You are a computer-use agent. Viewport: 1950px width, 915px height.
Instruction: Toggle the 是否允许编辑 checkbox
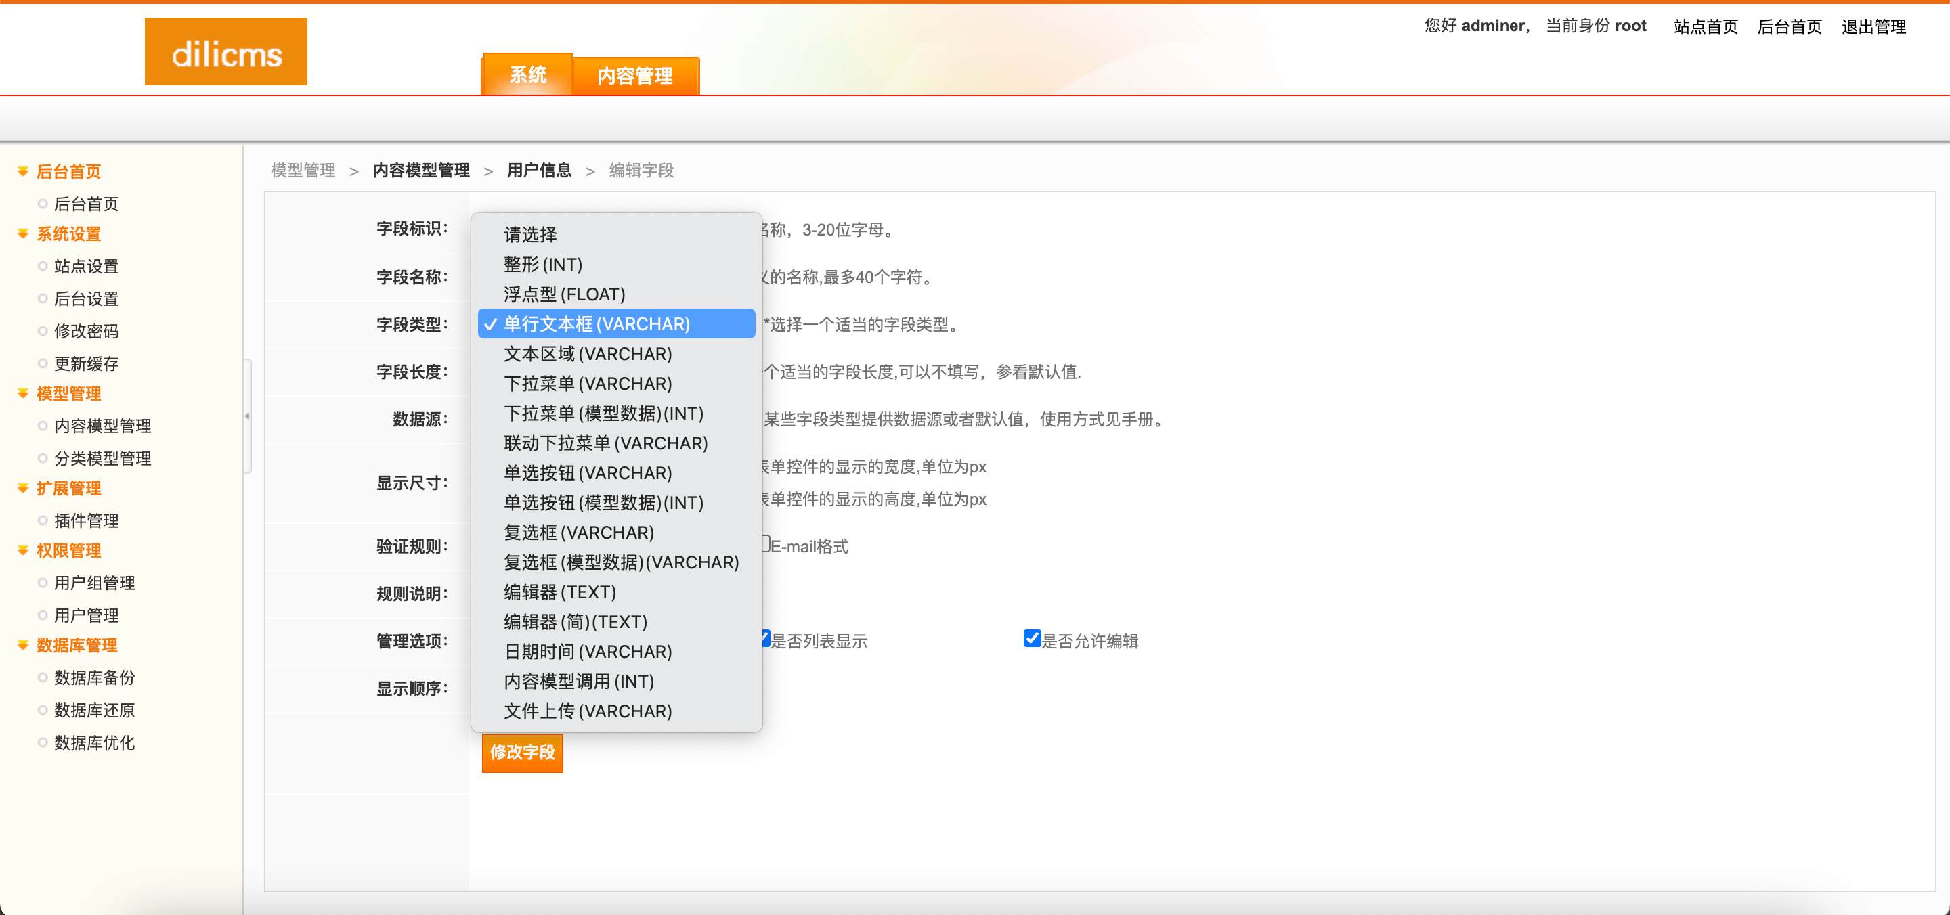(1031, 639)
